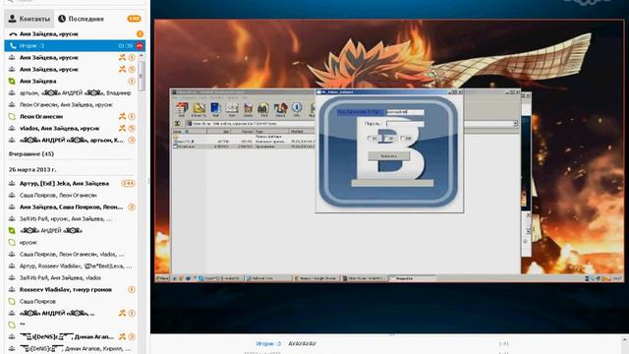The height and width of the screenshot is (354, 629).
Task: Click the first window button on the shared taskbar
Action: 221,278
